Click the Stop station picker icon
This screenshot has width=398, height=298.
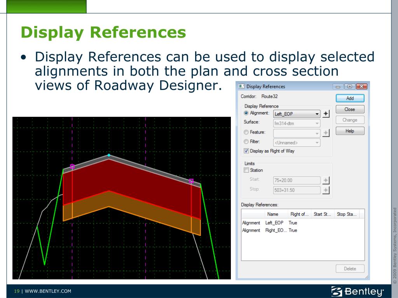(326, 190)
